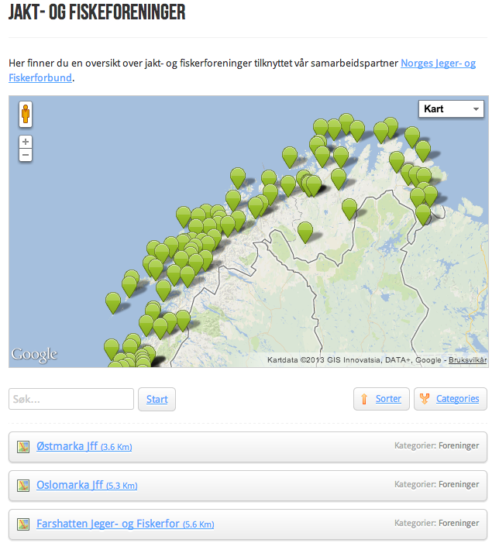Screen dimensions: 499x543
Task: Click the Foreninger category in Østmarka row
Action: (459, 445)
